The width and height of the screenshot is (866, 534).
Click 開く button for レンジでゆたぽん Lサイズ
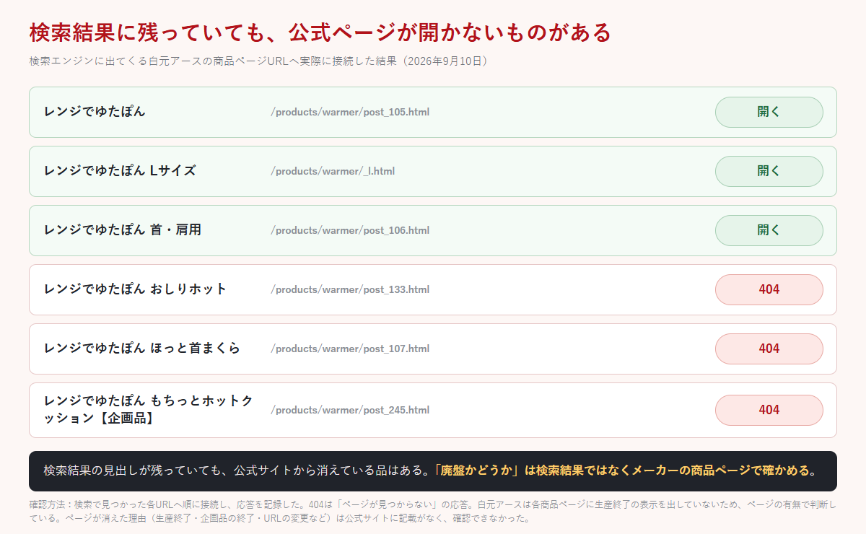click(x=769, y=171)
